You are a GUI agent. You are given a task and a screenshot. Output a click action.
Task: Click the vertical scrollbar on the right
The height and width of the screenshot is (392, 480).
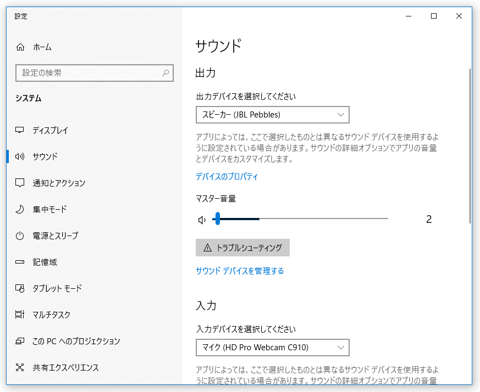[x=470, y=146]
